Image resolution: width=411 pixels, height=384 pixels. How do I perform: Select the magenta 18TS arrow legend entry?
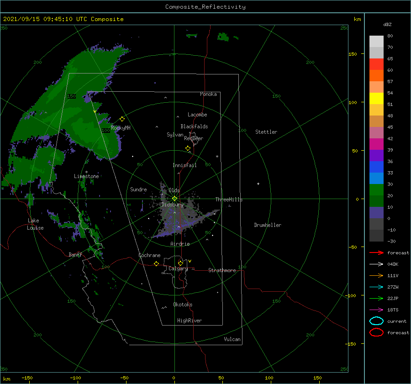376,310
